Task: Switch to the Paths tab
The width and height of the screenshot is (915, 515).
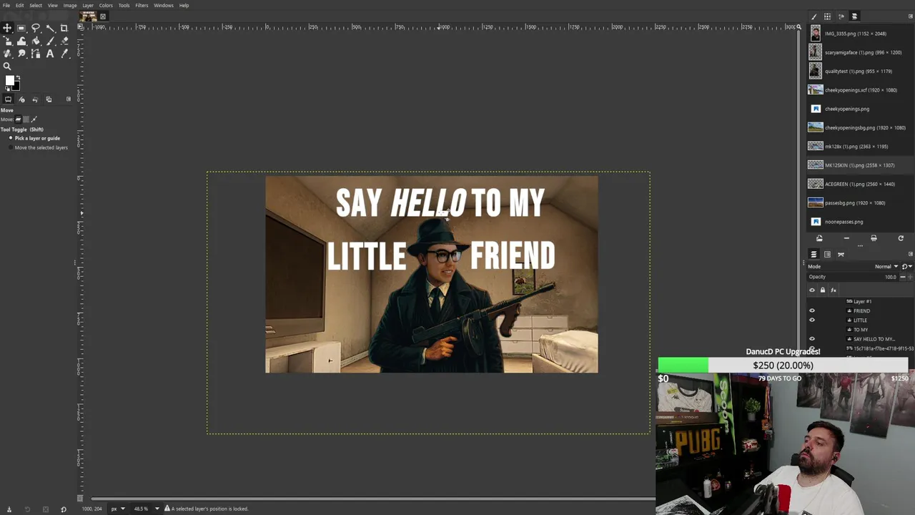Action: [x=841, y=255]
